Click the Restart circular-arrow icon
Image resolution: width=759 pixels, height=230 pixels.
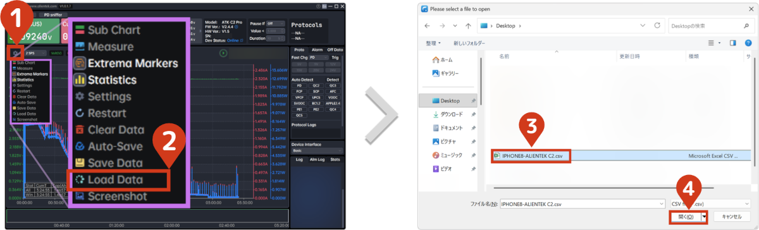point(79,113)
